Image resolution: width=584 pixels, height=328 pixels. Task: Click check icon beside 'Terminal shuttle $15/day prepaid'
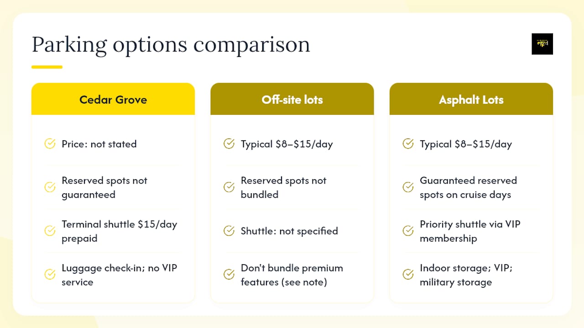click(x=50, y=231)
